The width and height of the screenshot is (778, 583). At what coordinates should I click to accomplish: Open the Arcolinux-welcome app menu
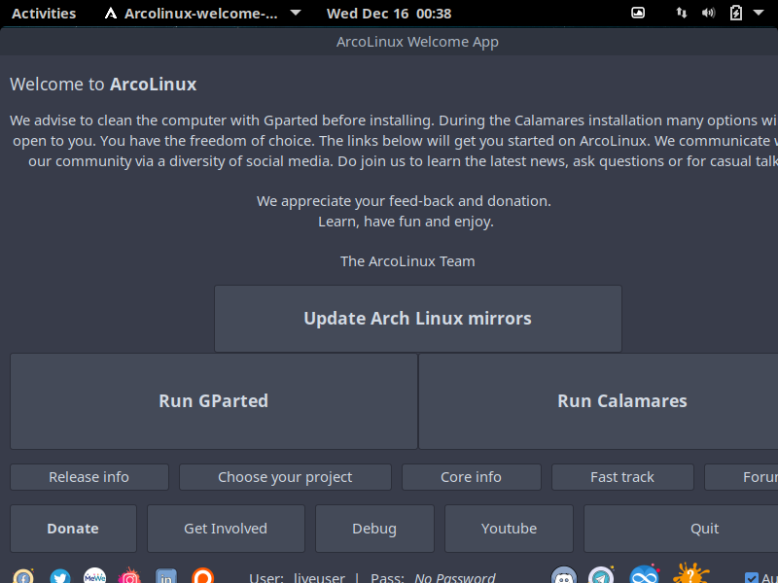(202, 14)
